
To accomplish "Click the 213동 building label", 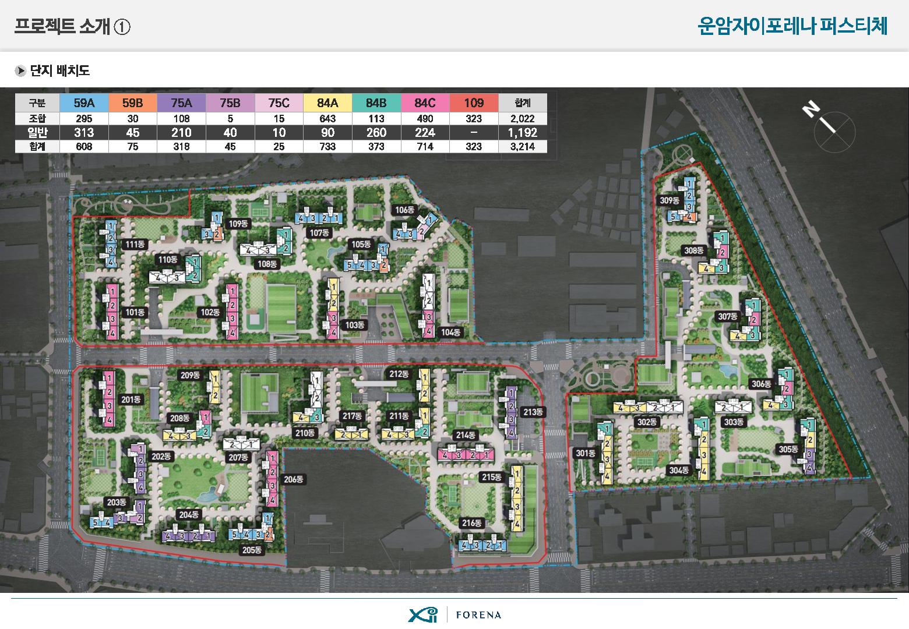I will pyautogui.click(x=533, y=412).
